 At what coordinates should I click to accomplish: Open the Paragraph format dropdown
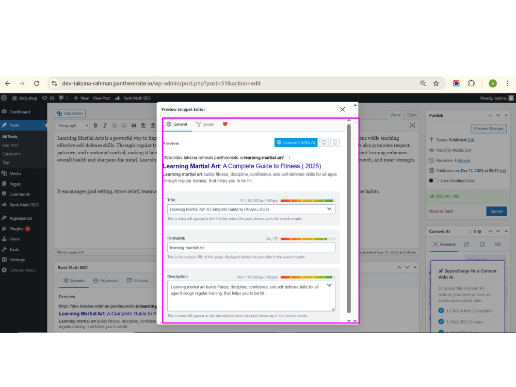pos(73,125)
